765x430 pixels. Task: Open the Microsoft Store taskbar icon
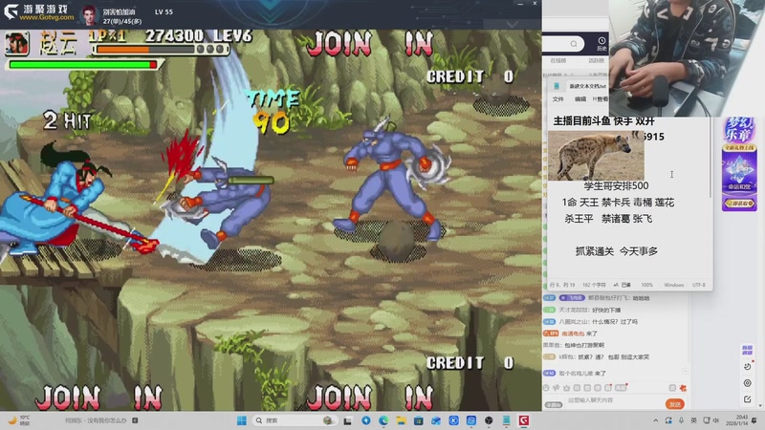(419, 420)
